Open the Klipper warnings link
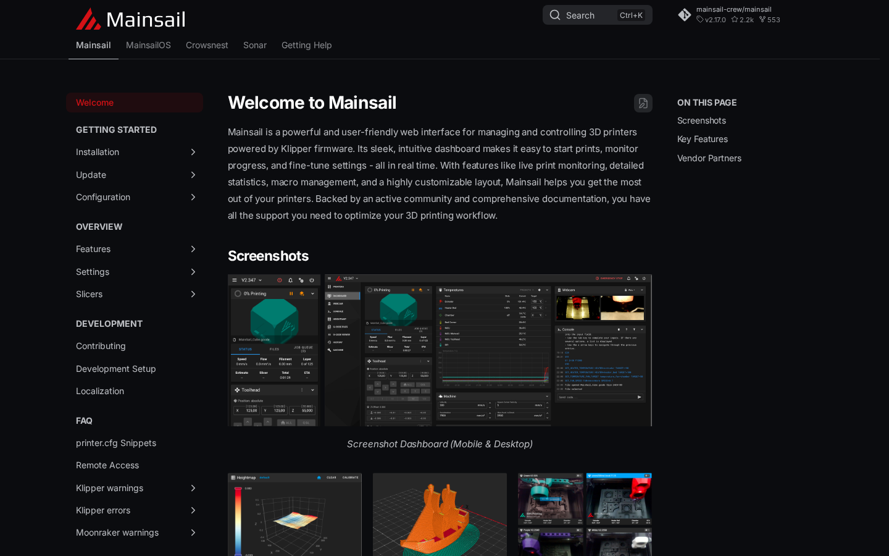This screenshot has width=889, height=556. click(x=109, y=488)
